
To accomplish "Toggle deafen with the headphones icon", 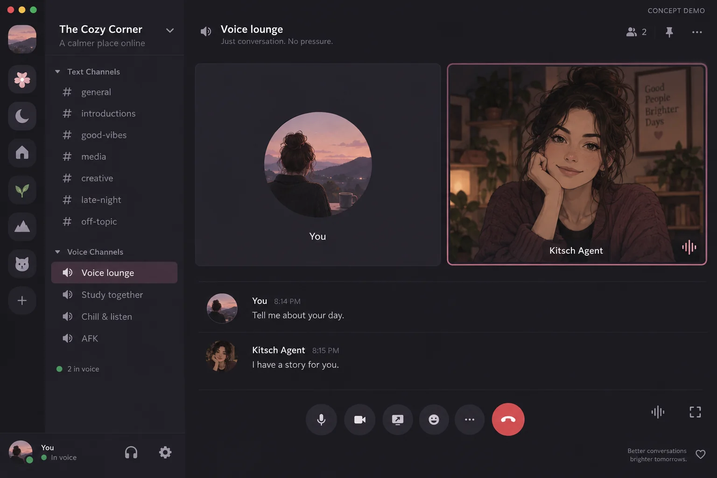I will [x=131, y=452].
